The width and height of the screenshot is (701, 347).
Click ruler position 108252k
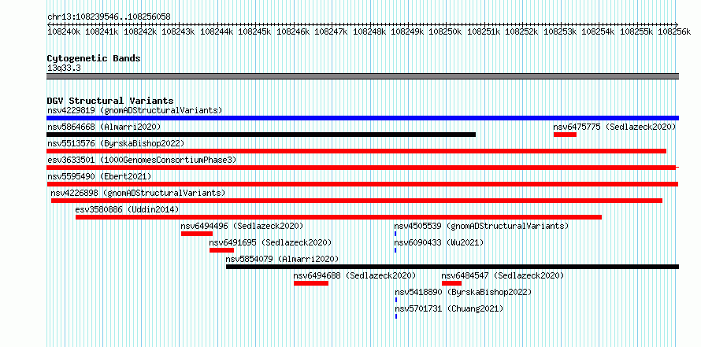(x=523, y=31)
